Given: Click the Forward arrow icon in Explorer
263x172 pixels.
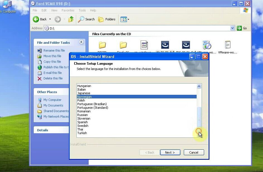Looking at the screenshot, I should point(58,19).
